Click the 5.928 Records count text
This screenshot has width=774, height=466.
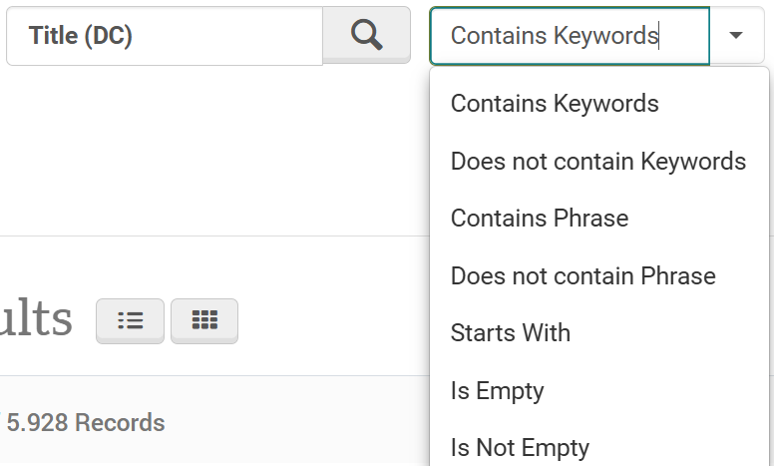click(86, 423)
